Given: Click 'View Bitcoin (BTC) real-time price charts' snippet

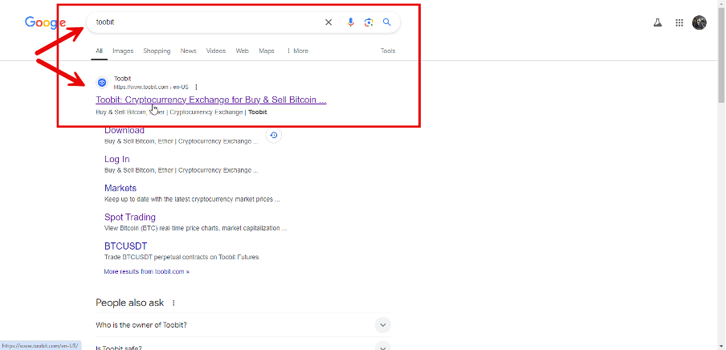Looking at the screenshot, I should coord(195,228).
